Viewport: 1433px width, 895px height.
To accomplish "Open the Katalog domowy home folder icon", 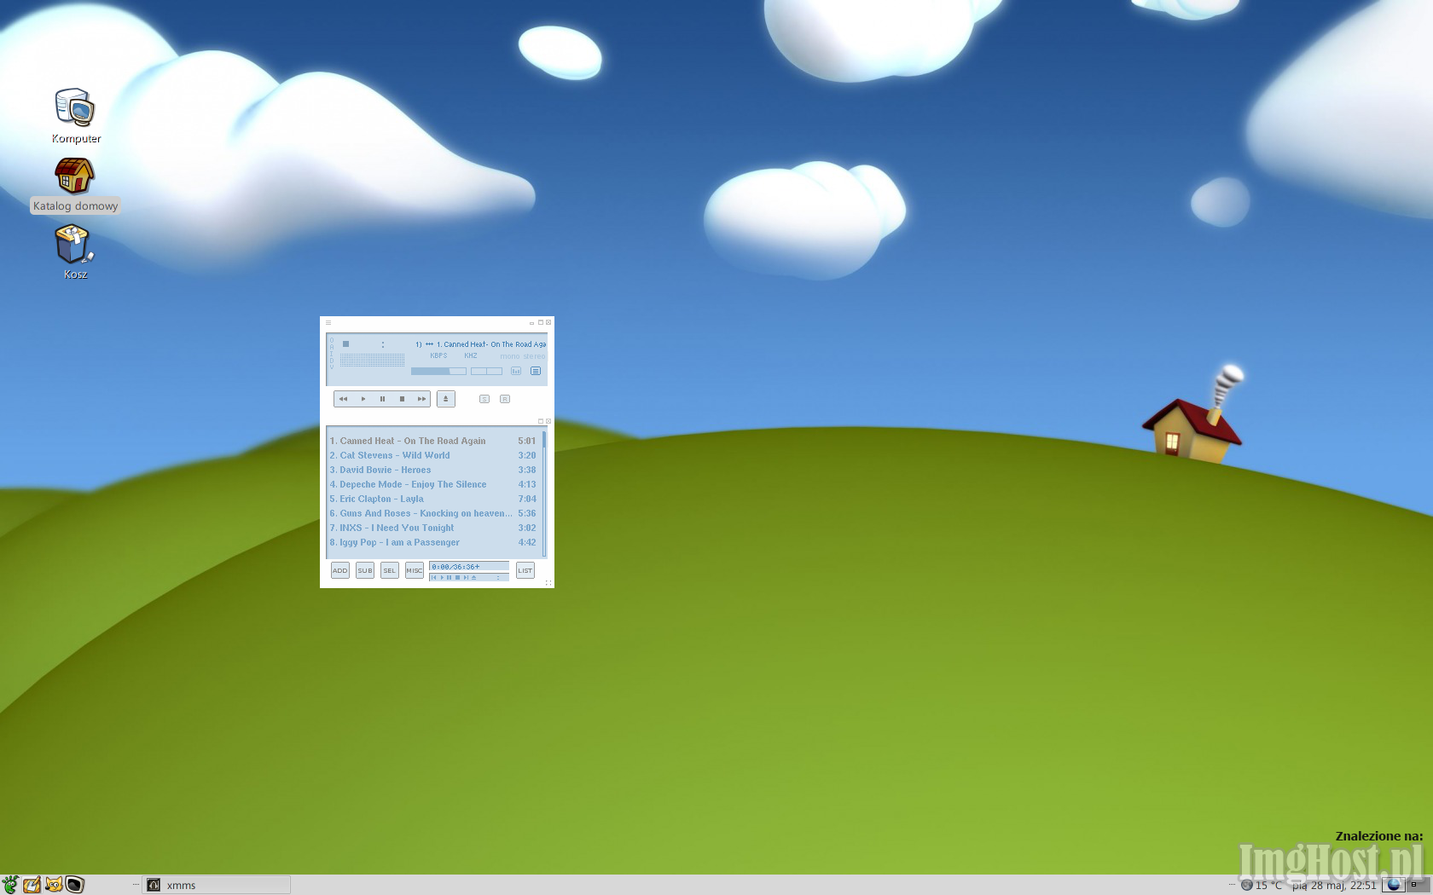I will pos(75,184).
